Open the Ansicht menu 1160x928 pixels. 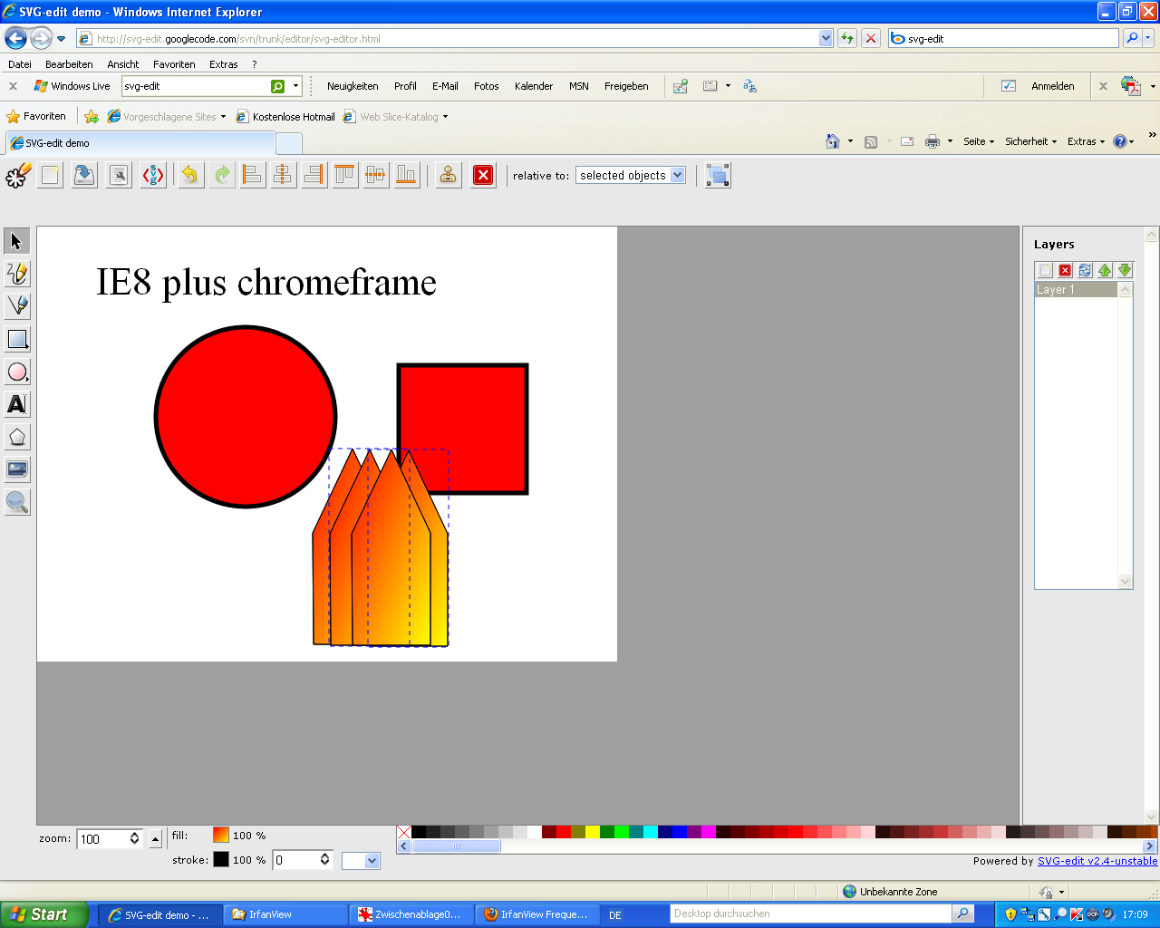pos(122,64)
